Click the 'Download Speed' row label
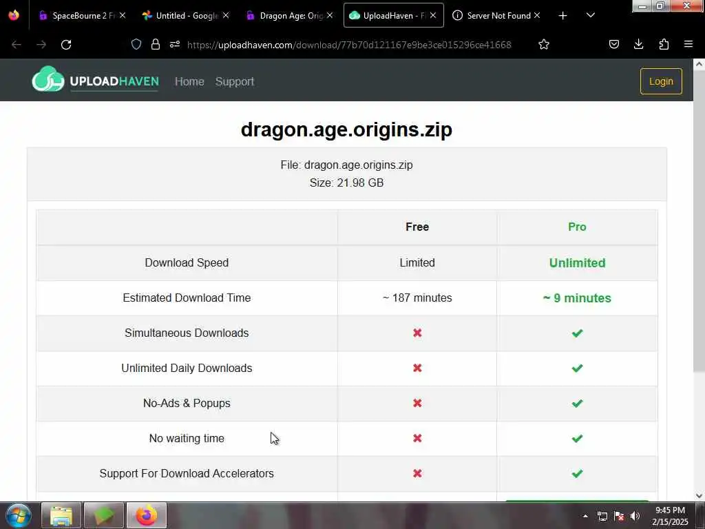This screenshot has height=529, width=705. (x=187, y=262)
